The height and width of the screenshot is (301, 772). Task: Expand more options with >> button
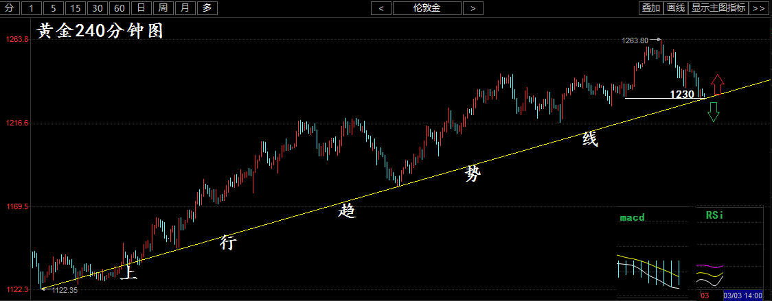758,8
